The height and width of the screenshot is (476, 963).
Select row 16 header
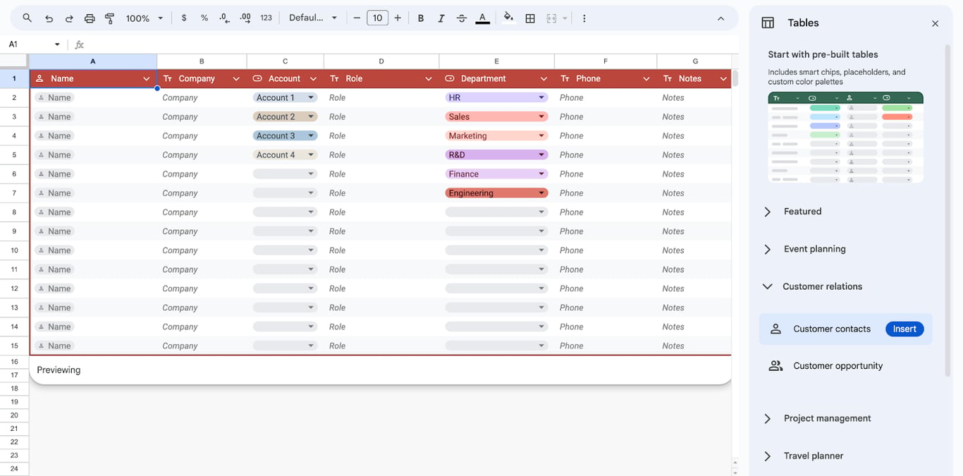click(x=14, y=362)
